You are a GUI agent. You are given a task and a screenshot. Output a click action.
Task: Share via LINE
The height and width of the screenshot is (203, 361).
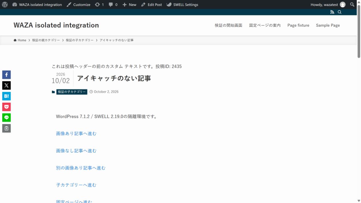[7, 117]
